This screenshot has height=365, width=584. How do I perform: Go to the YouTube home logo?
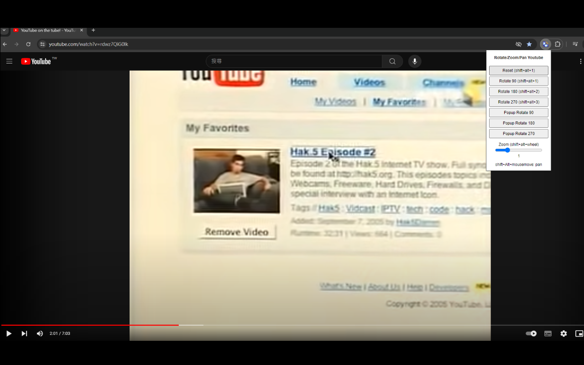point(36,61)
